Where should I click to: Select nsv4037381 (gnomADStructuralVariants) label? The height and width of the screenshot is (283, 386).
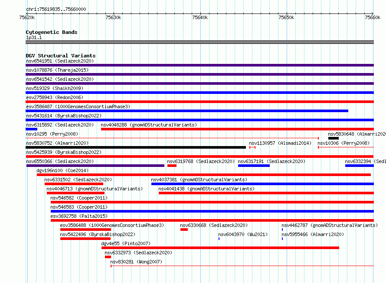tap(199, 180)
